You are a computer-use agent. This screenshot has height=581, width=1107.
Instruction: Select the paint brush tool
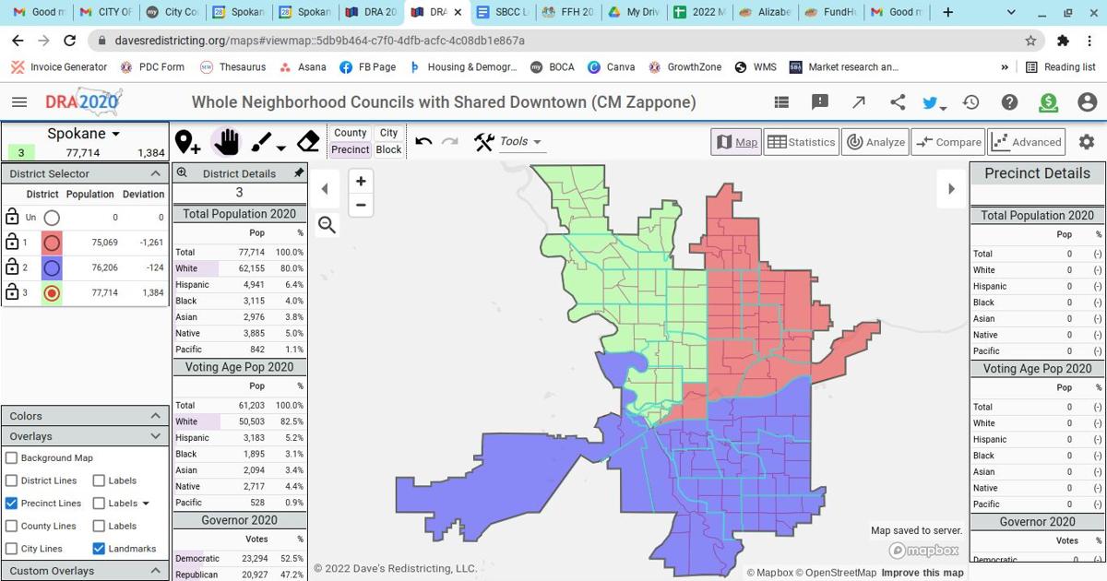click(x=262, y=142)
